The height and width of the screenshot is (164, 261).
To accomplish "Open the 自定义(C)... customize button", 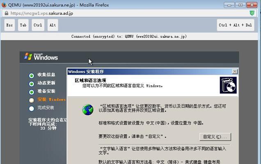I will (x=215, y=137).
